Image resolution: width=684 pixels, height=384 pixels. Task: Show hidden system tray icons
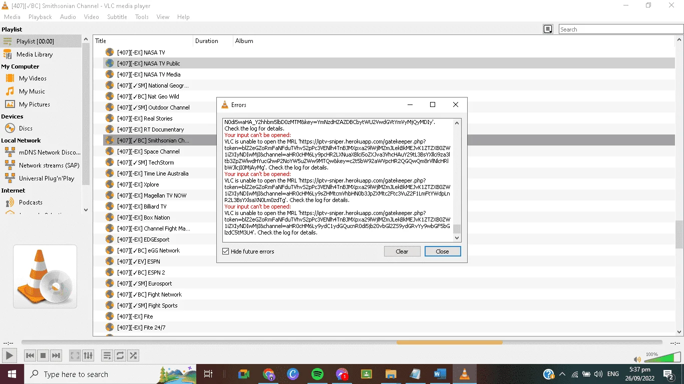tap(562, 374)
